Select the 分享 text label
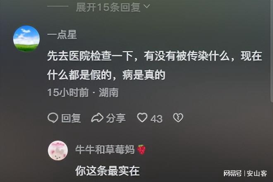The height and width of the screenshot is (182, 273). (116, 118)
